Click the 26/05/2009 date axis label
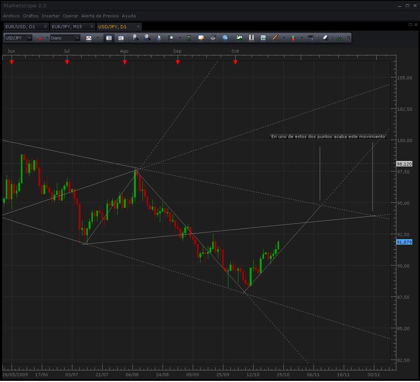Screen dimensions: 420x382 tap(15, 375)
